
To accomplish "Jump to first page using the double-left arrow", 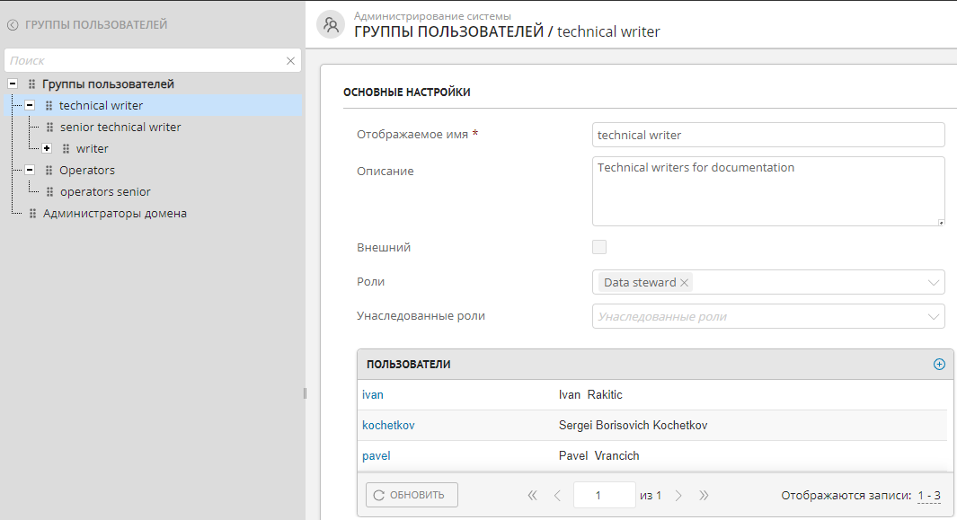I will tap(532, 495).
